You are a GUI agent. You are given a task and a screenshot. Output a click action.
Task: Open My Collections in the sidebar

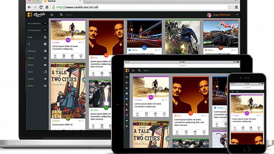click(x=37, y=23)
